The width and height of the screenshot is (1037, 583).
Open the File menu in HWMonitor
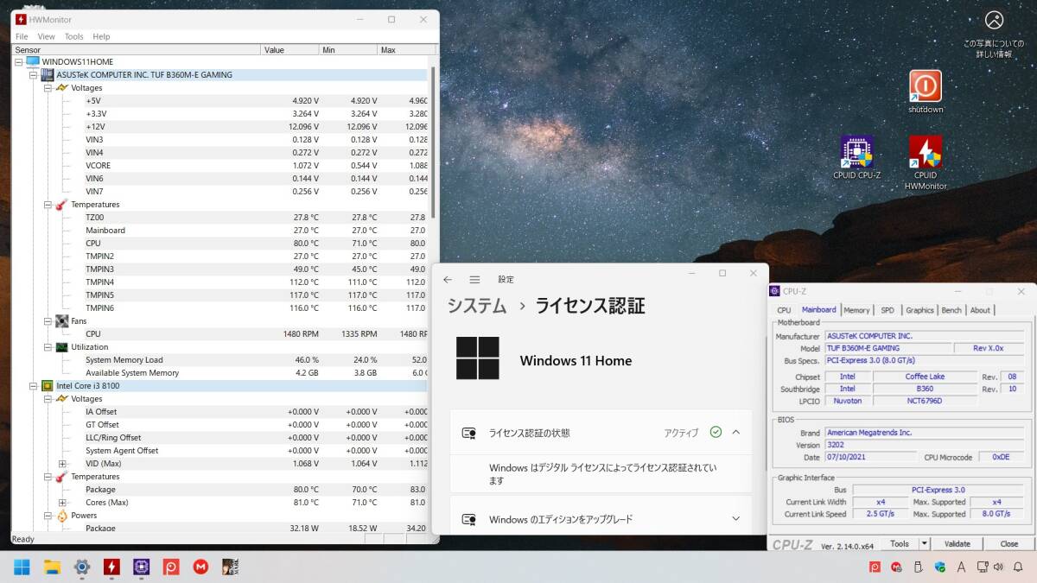click(x=22, y=37)
